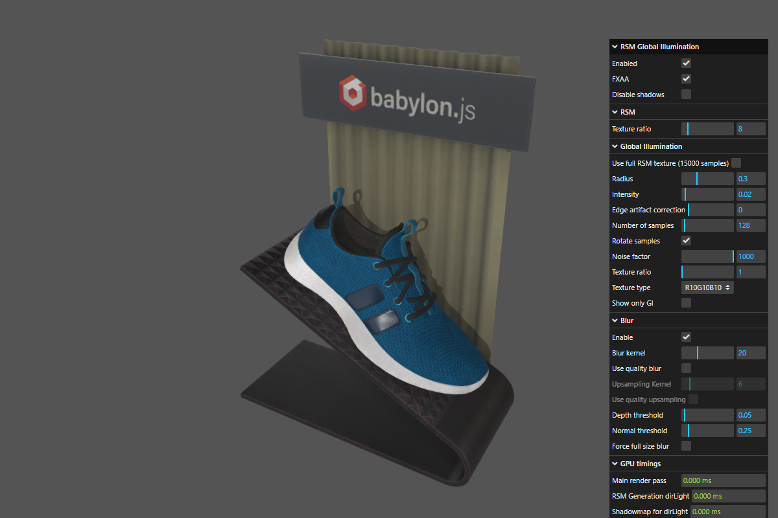Turn on Use quality blur
Viewport: 778px width, 518px height.
[686, 368]
